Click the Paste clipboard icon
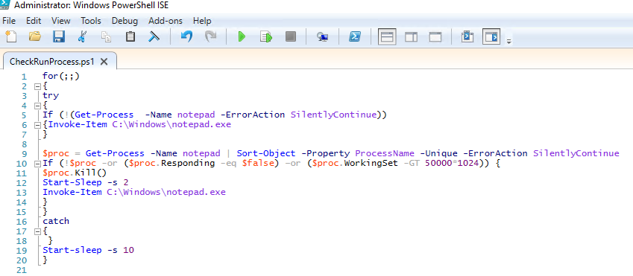Viewport: 633px width, 276px height. (130, 36)
